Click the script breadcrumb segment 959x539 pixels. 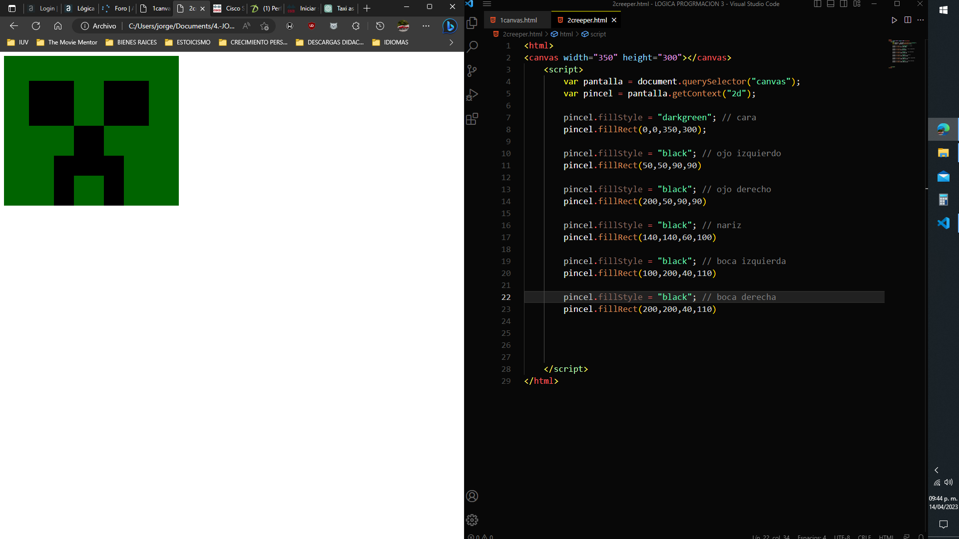click(598, 34)
